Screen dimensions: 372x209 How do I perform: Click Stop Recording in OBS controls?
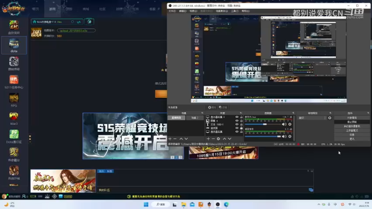[352, 122]
